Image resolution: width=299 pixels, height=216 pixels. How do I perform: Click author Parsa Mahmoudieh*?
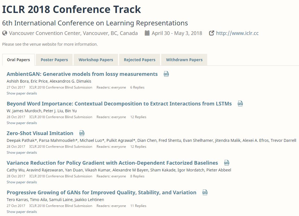click(58, 140)
